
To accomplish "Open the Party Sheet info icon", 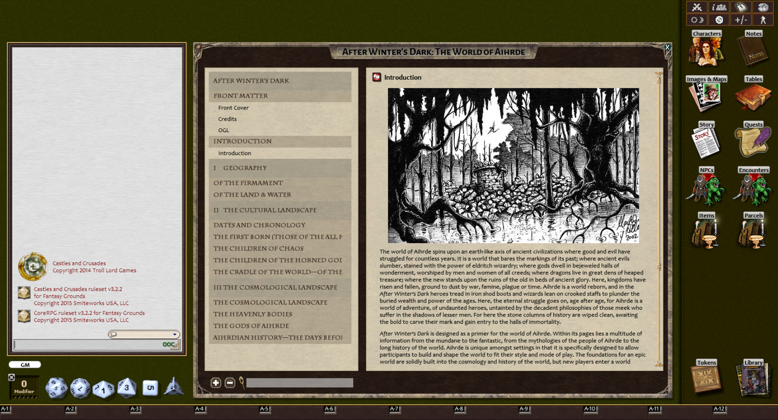I will pos(719,7).
